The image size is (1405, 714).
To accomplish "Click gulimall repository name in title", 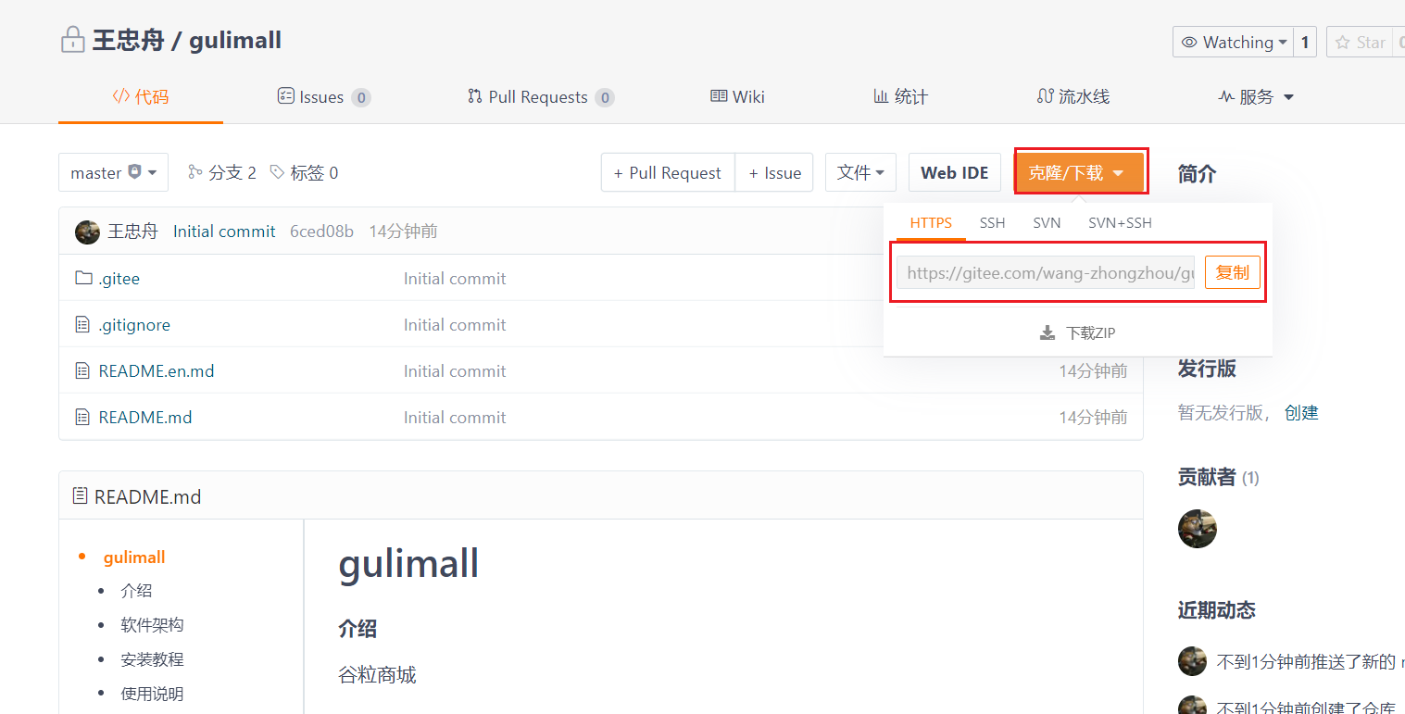I will click(x=235, y=40).
